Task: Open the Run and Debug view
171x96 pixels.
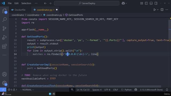Action: click(4, 37)
